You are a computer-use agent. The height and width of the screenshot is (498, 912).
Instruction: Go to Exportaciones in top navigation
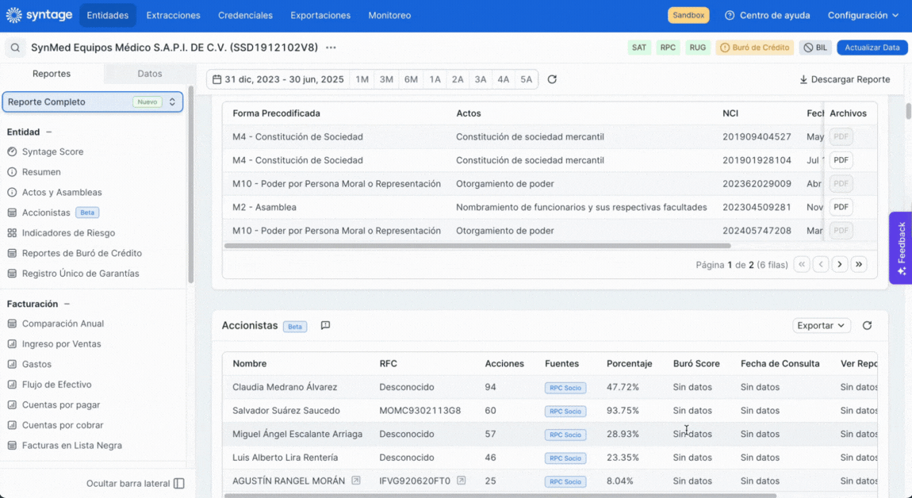click(320, 15)
